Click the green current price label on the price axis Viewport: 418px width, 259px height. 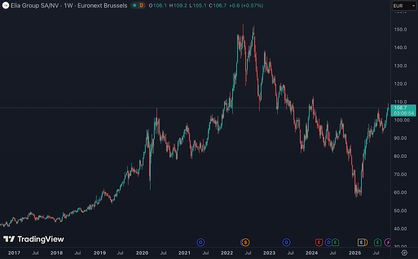(403, 110)
